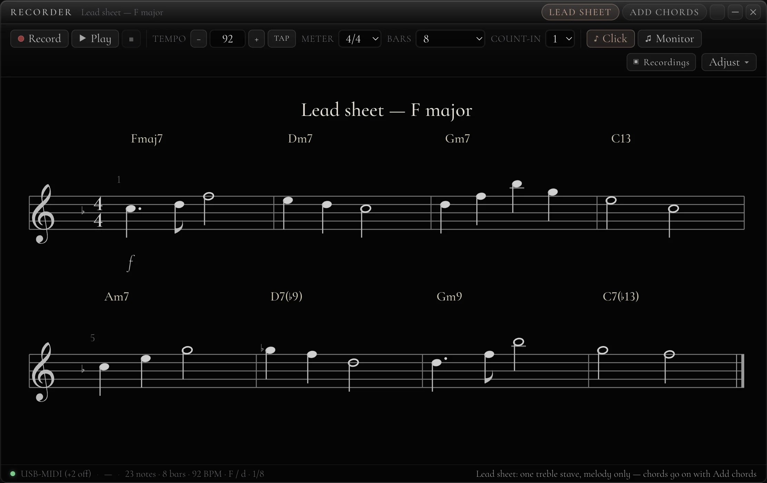
Task: Minimize the Recorder window
Action: pyautogui.click(x=735, y=12)
